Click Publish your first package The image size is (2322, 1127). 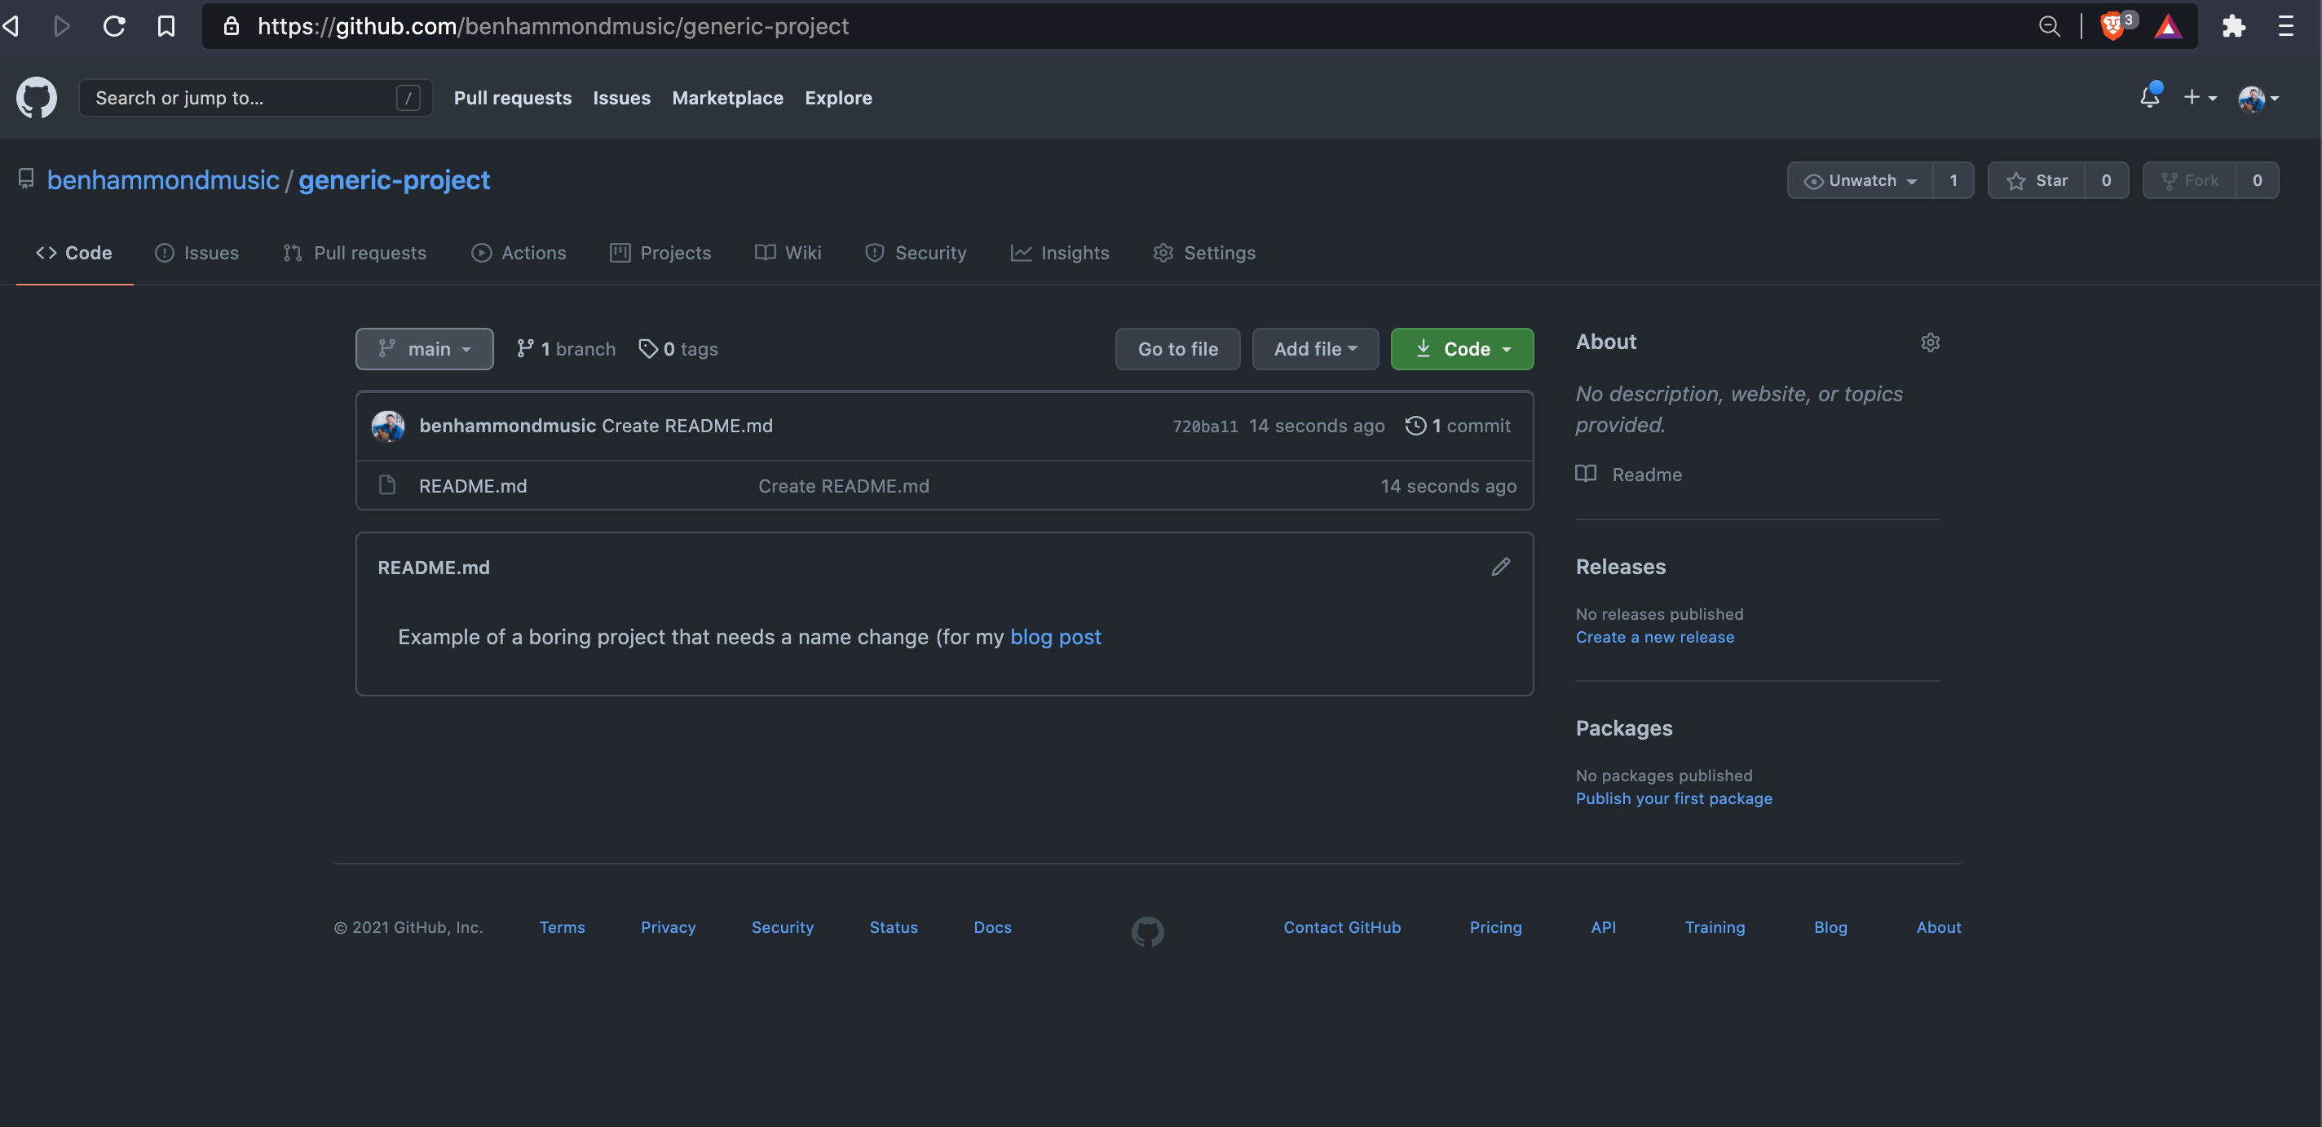point(1674,798)
